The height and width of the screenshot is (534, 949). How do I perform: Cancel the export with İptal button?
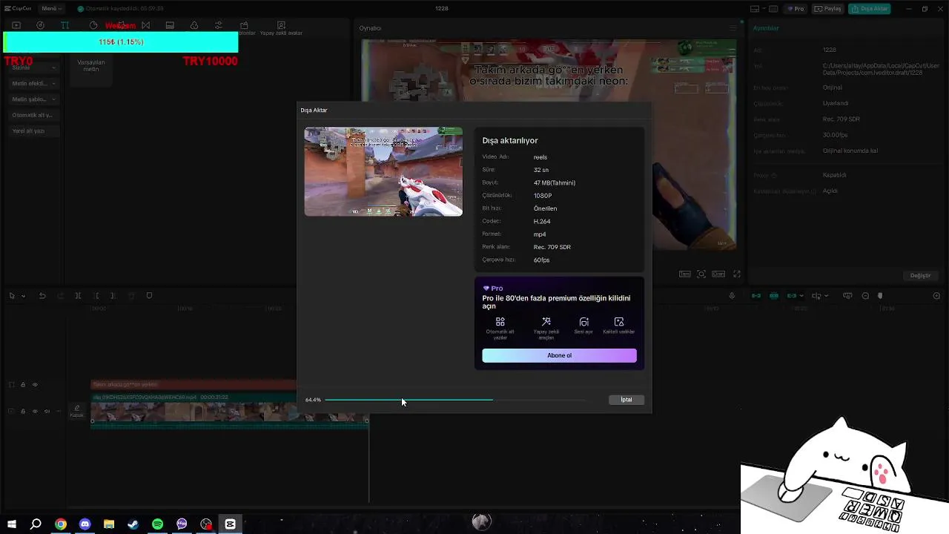(626, 400)
